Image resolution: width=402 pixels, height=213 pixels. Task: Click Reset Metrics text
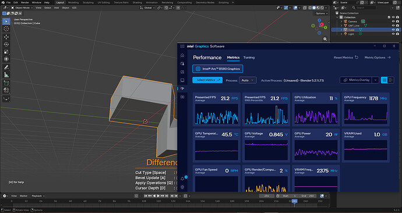tap(343, 58)
